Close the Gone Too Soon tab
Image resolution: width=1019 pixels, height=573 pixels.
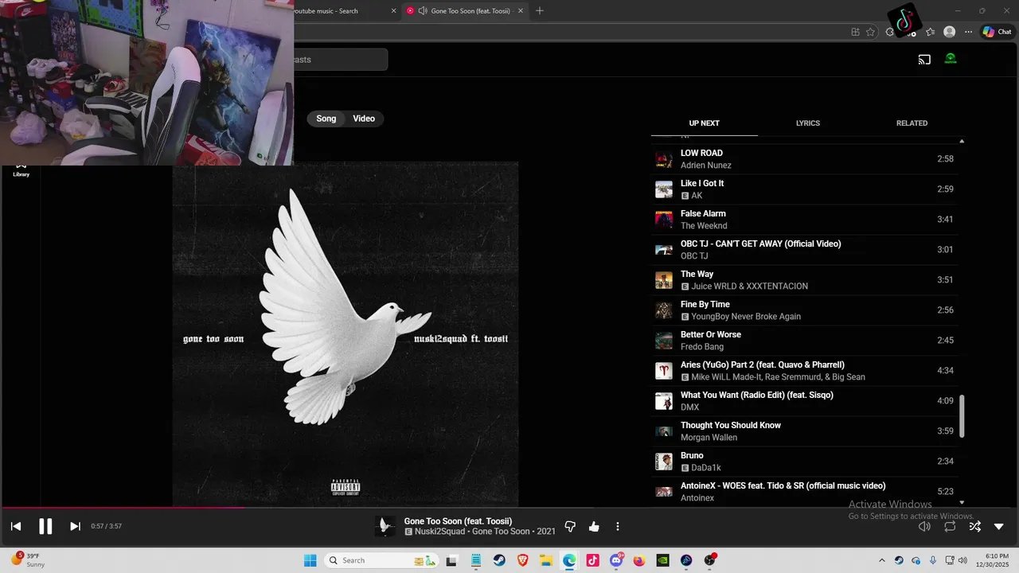coord(521,11)
